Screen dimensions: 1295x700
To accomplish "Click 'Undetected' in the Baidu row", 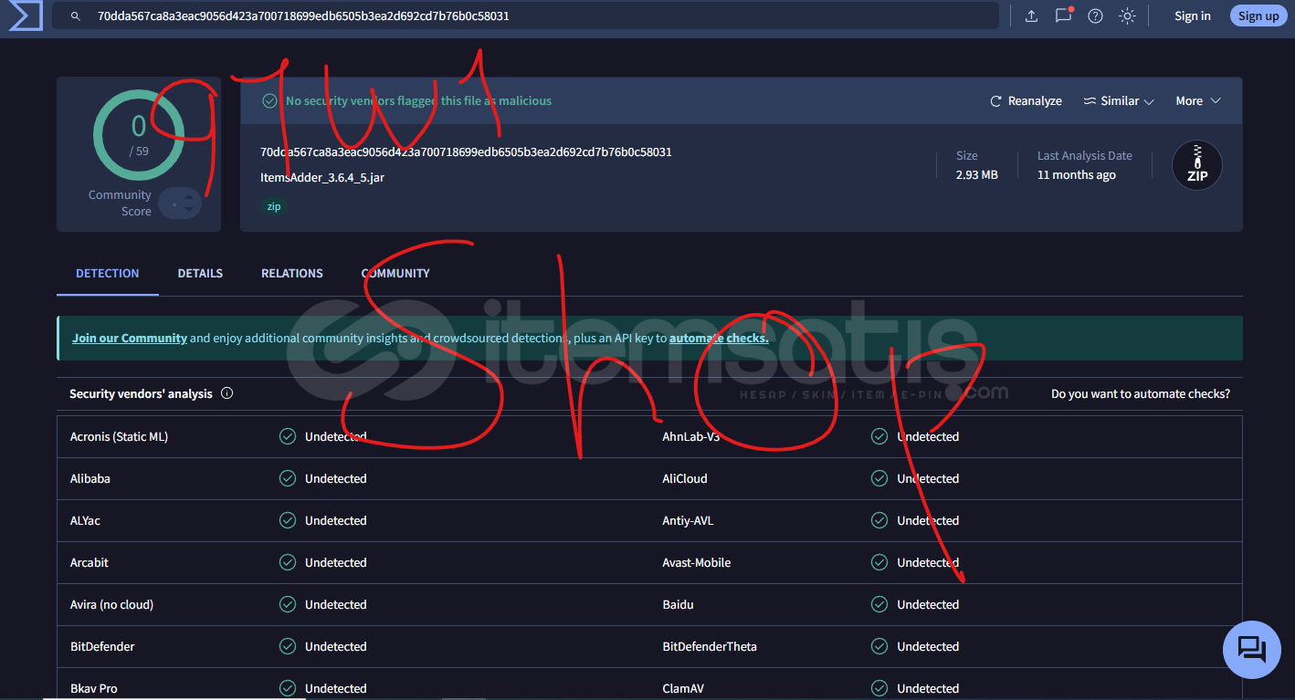I will point(928,604).
